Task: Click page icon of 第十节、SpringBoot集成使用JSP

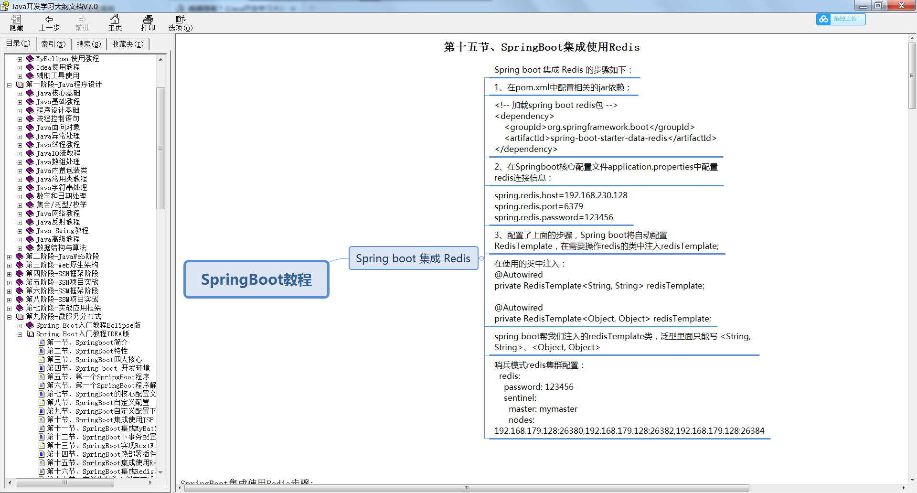Action: point(42,420)
